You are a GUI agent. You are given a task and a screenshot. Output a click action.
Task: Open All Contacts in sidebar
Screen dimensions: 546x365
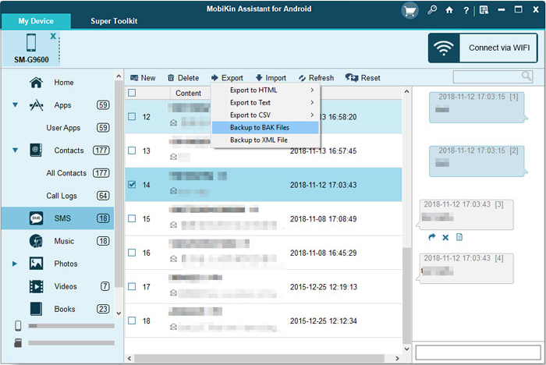(x=66, y=173)
